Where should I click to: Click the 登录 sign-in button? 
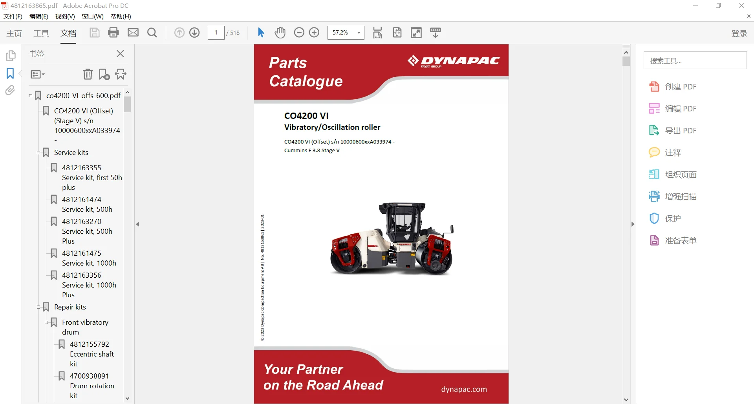pos(739,33)
